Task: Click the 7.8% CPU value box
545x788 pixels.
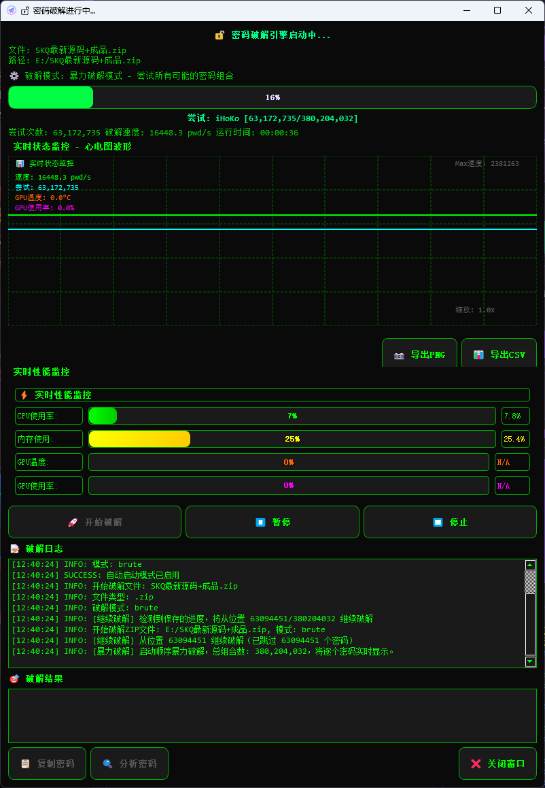Action: tap(516, 416)
